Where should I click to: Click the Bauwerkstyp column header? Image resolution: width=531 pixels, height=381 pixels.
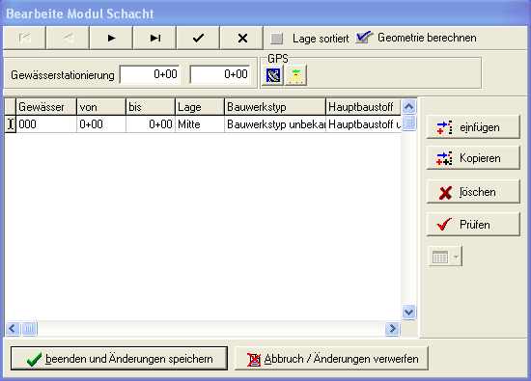(x=275, y=107)
